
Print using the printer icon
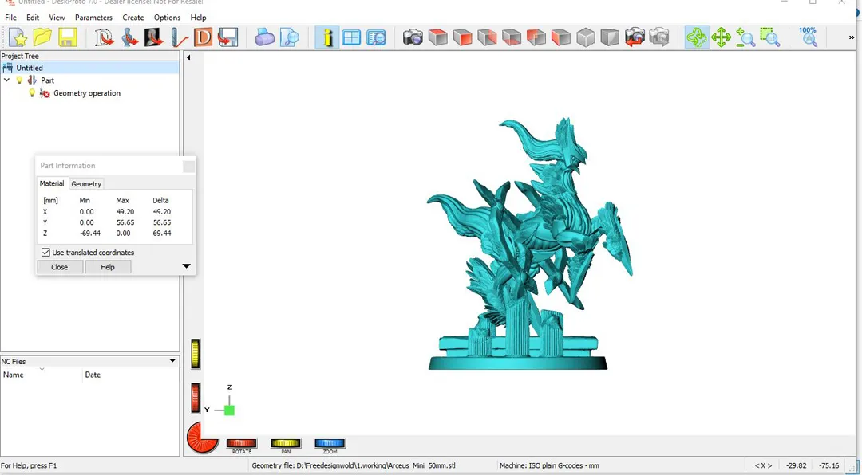point(264,37)
